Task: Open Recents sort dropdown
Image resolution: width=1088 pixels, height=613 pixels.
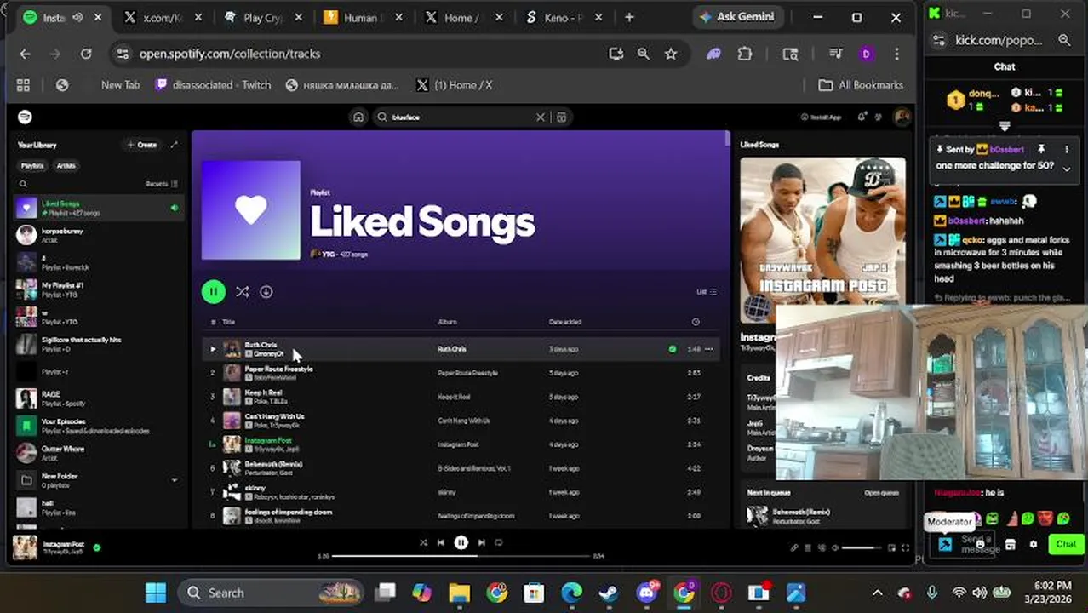Action: [162, 184]
